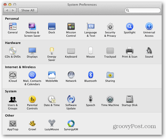This screenshot has width=166, height=139.
Task: Go back with the left arrow button
Action: [x=7, y=10]
